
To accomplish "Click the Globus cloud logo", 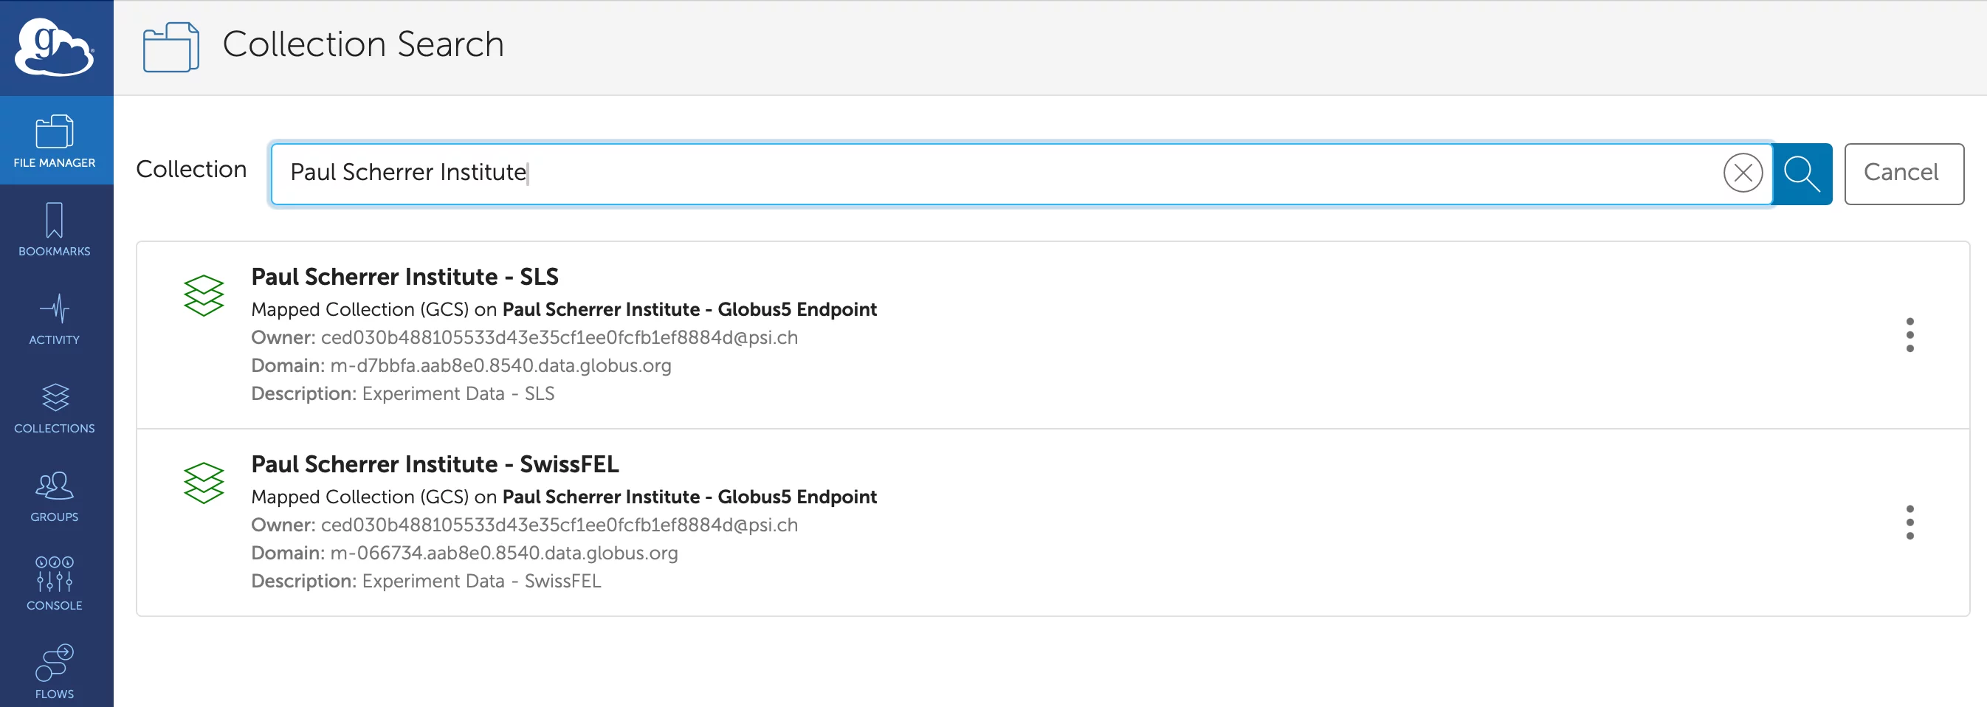I will click(54, 48).
